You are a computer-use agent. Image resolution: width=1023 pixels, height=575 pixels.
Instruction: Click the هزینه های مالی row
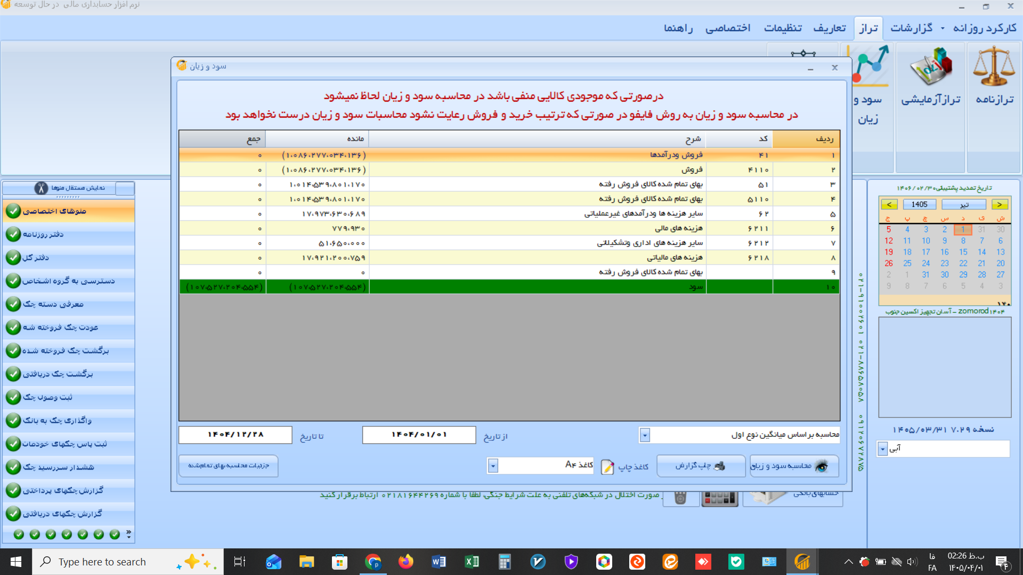[x=509, y=228]
